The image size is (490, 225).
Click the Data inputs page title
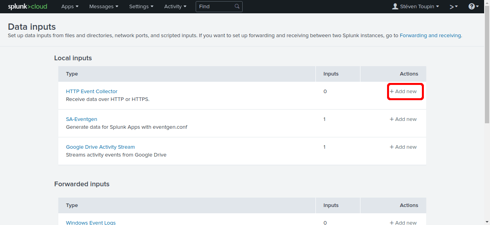[x=32, y=27]
